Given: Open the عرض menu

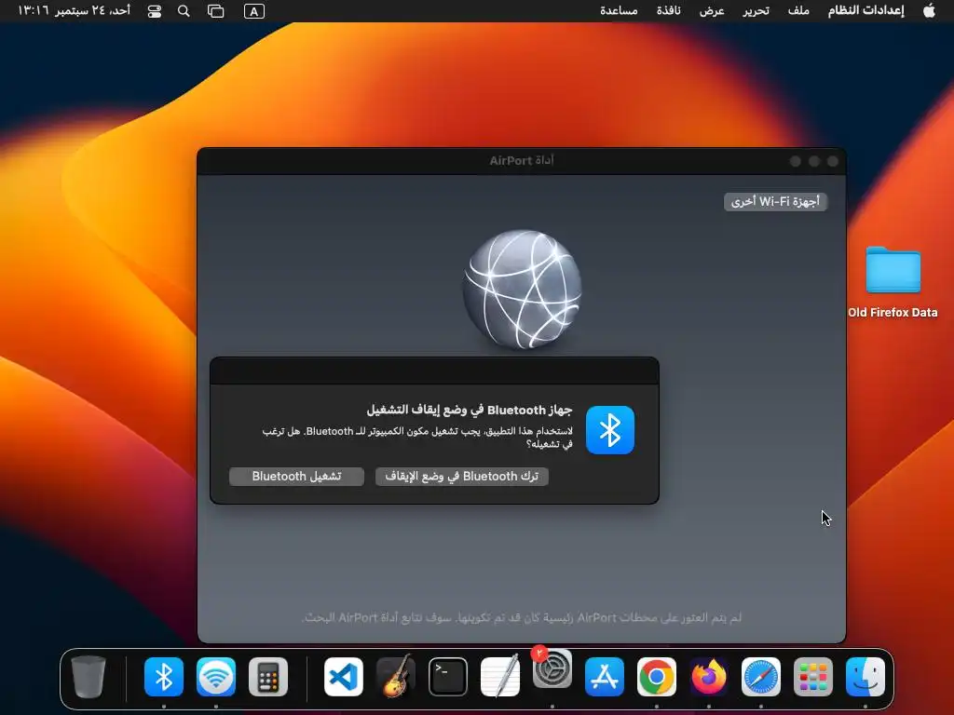Looking at the screenshot, I should (x=712, y=11).
